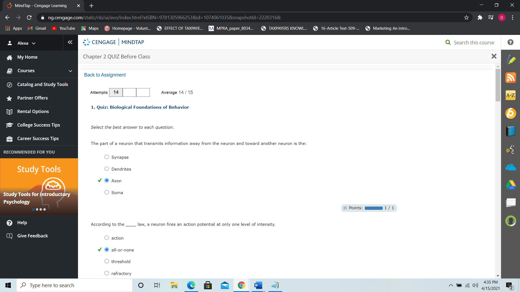Click the Search this course field
Screen dimensions: 520x292
(474, 42)
